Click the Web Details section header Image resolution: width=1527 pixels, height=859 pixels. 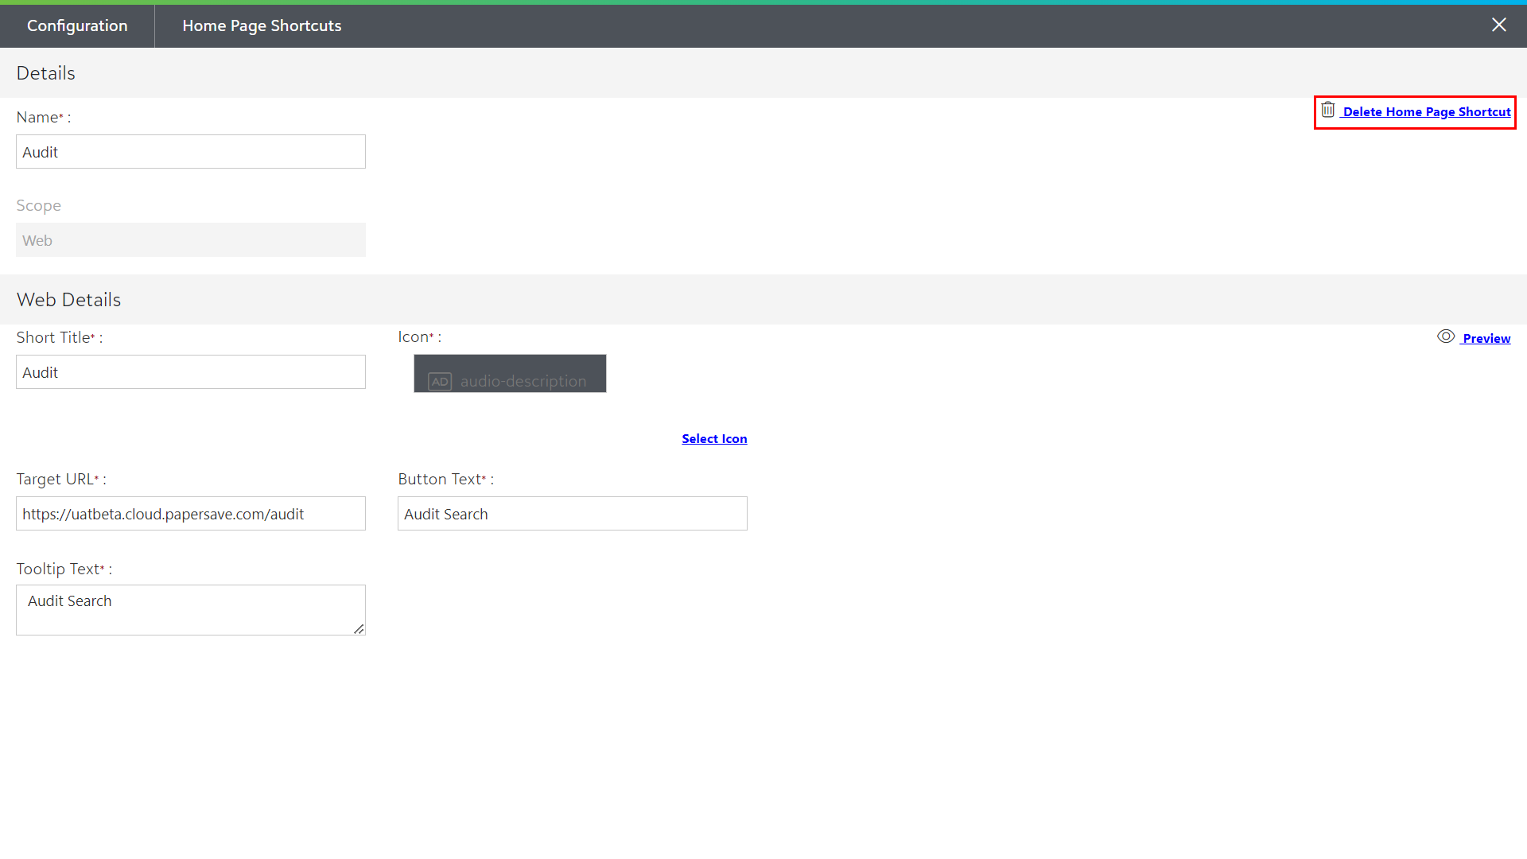coord(69,300)
